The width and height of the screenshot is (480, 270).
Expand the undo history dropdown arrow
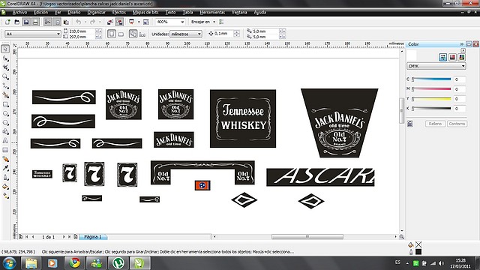[85, 22]
